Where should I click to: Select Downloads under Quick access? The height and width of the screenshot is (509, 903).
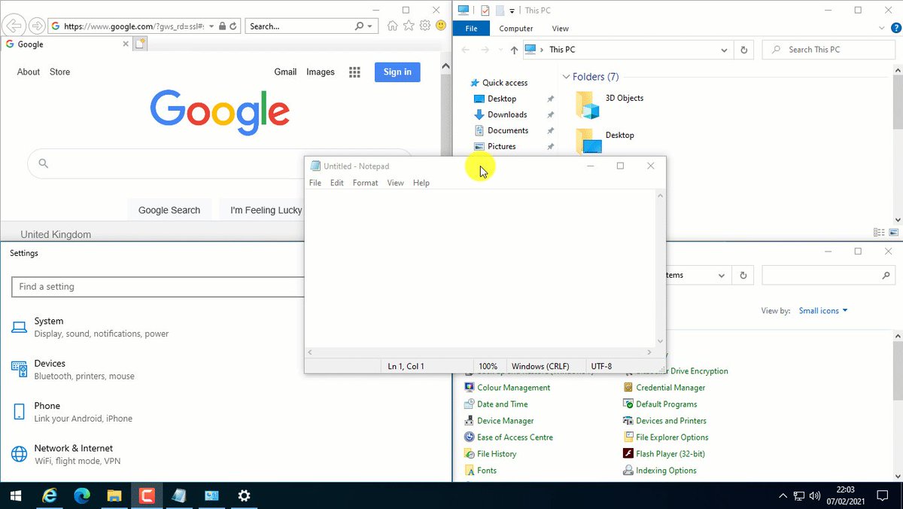tap(507, 114)
